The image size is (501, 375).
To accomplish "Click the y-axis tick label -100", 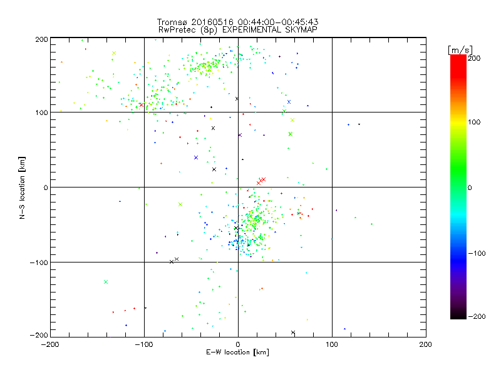I will tap(39, 262).
